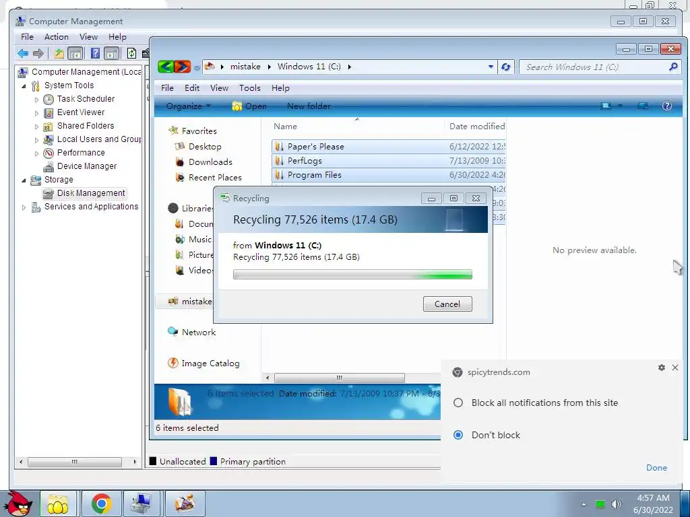Click the fourth taskbar app icon
This screenshot has width=690, height=517.
coord(185,504)
